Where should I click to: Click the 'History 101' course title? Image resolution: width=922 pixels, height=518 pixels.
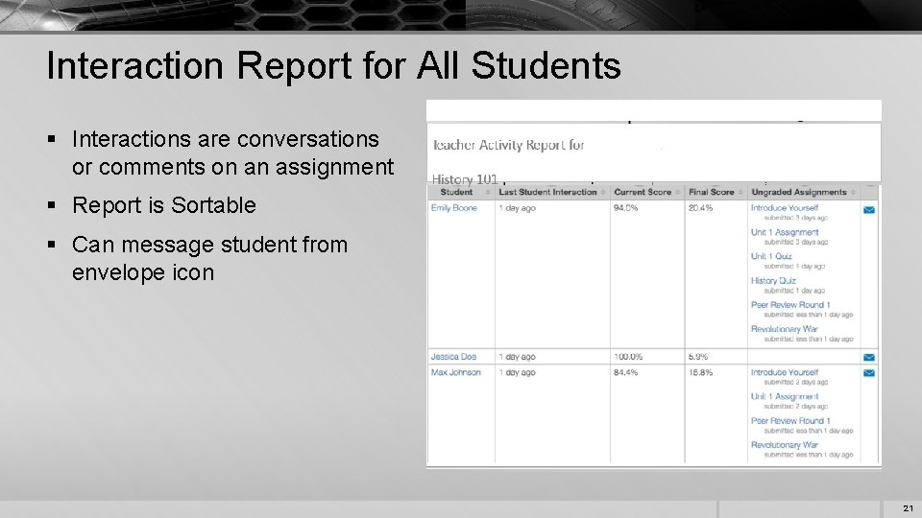[465, 178]
